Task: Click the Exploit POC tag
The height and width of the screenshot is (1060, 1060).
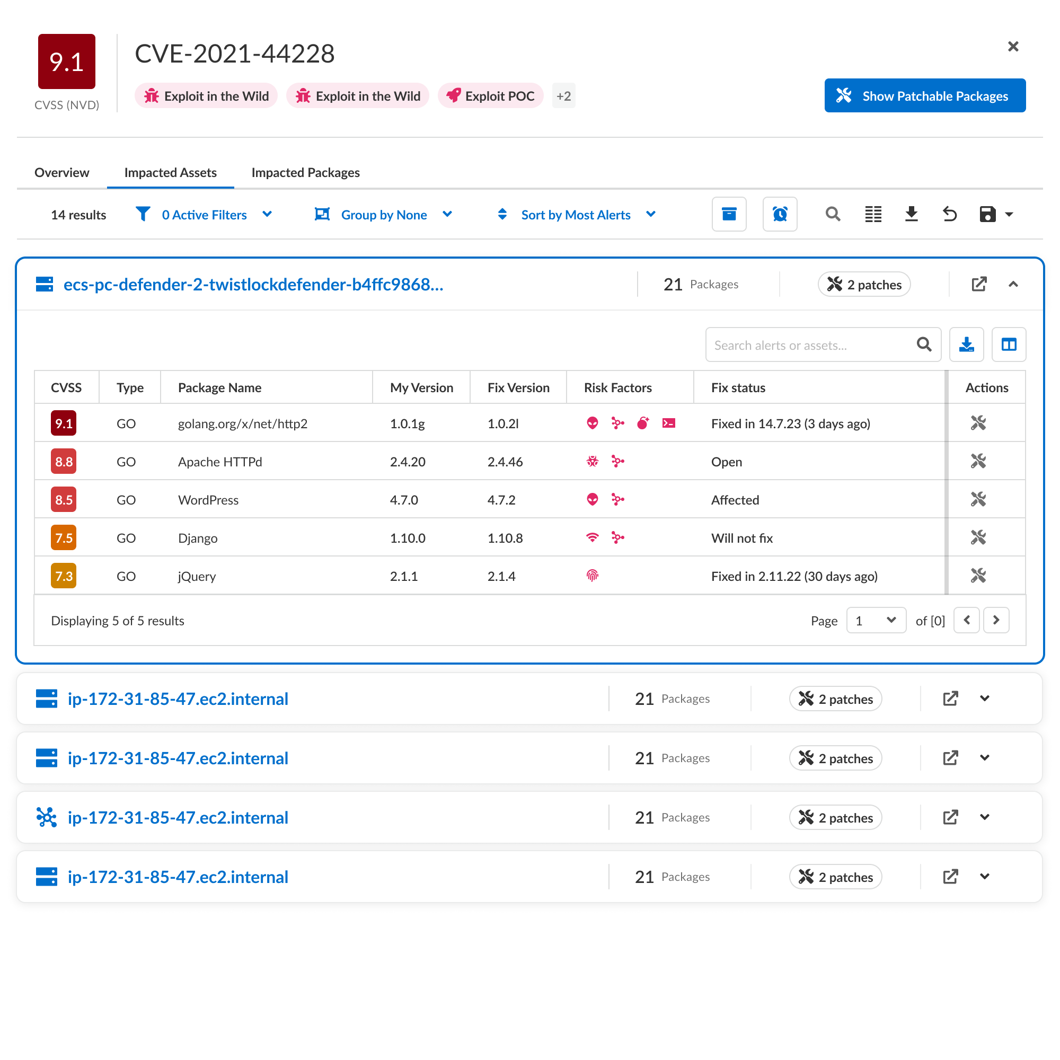Action: click(490, 95)
